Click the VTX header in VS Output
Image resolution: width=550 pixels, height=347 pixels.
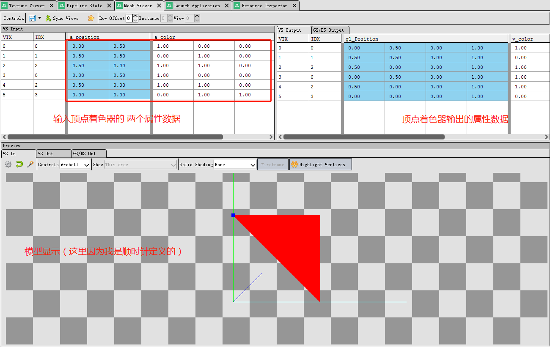[293, 39]
